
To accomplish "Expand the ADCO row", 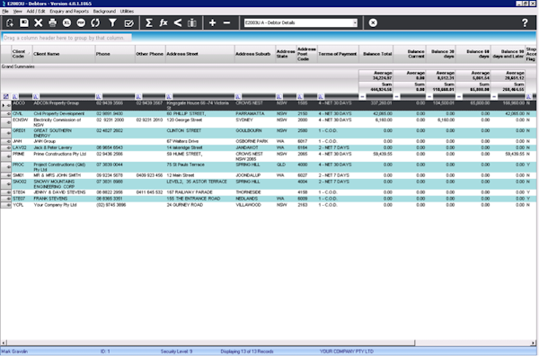I will click(x=8, y=105).
